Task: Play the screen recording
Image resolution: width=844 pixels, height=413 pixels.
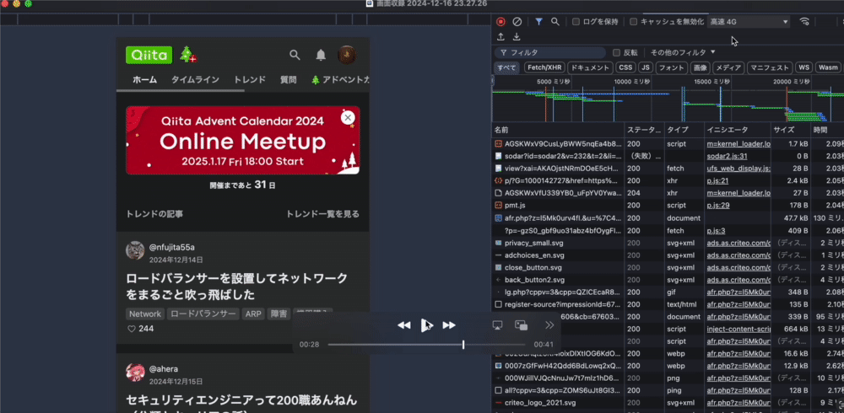Action: [426, 324]
